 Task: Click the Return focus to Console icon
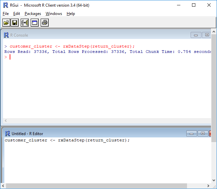pyautogui.click(x=35, y=23)
